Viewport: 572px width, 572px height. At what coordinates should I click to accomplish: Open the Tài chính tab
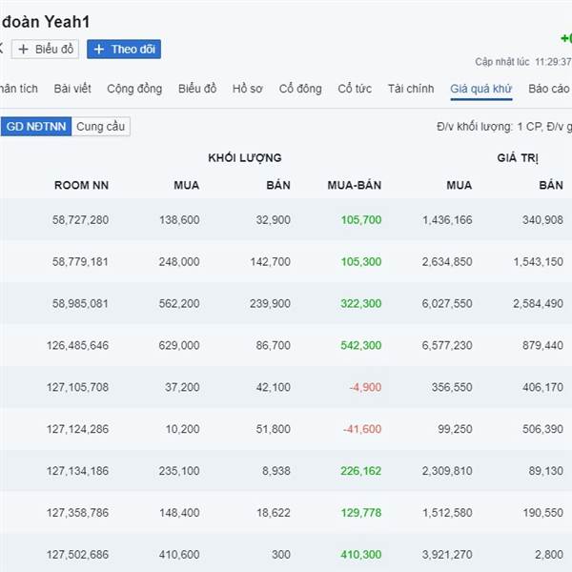click(x=411, y=89)
